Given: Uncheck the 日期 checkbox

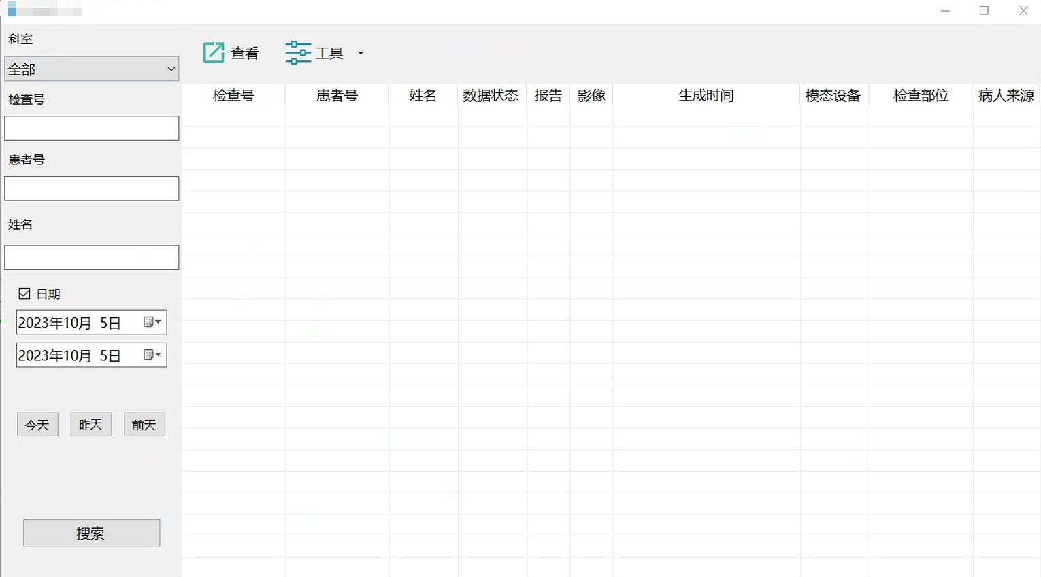Looking at the screenshot, I should [x=24, y=294].
